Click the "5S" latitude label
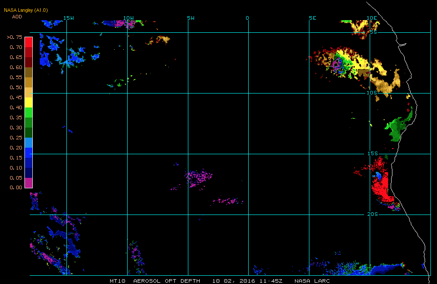437x284 pixels. pyautogui.click(x=374, y=32)
